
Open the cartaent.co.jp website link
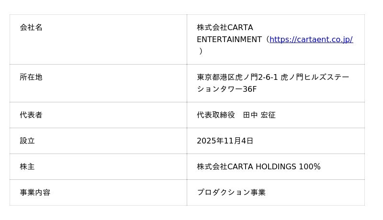[x=311, y=40]
